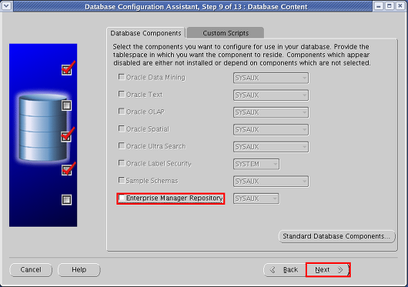This screenshot has width=408, height=287.
Task: Open Help for this step
Action: [x=79, y=270]
